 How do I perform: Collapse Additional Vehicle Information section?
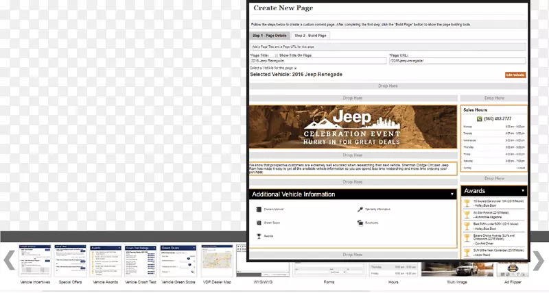(x=452, y=194)
